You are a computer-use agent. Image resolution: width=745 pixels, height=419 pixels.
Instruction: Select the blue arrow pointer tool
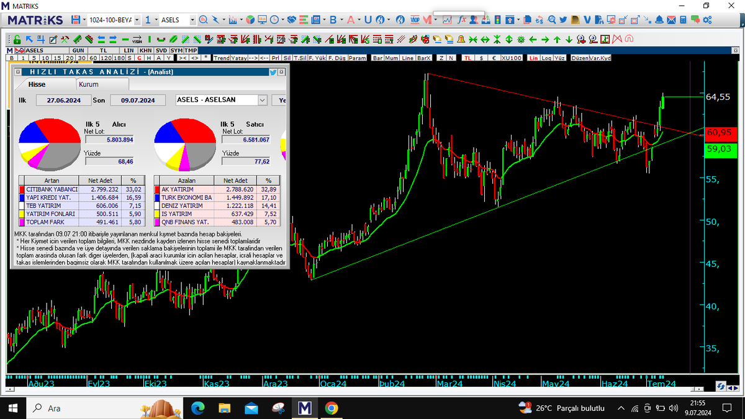(29, 39)
